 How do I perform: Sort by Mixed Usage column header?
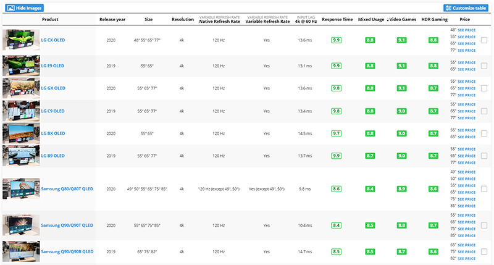[x=371, y=19]
